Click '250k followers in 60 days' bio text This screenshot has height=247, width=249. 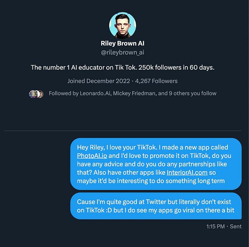click(176, 68)
